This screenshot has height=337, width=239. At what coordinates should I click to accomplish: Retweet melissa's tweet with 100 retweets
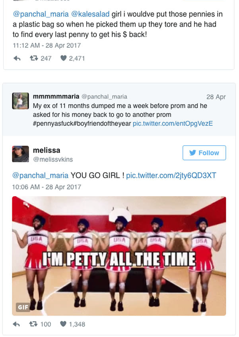34,324
